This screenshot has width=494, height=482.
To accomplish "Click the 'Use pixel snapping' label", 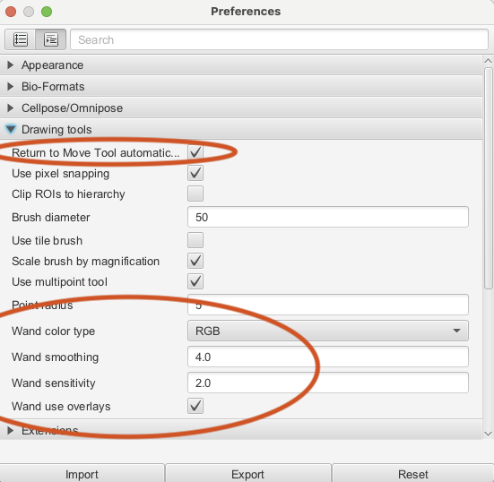I will pyautogui.click(x=60, y=174).
